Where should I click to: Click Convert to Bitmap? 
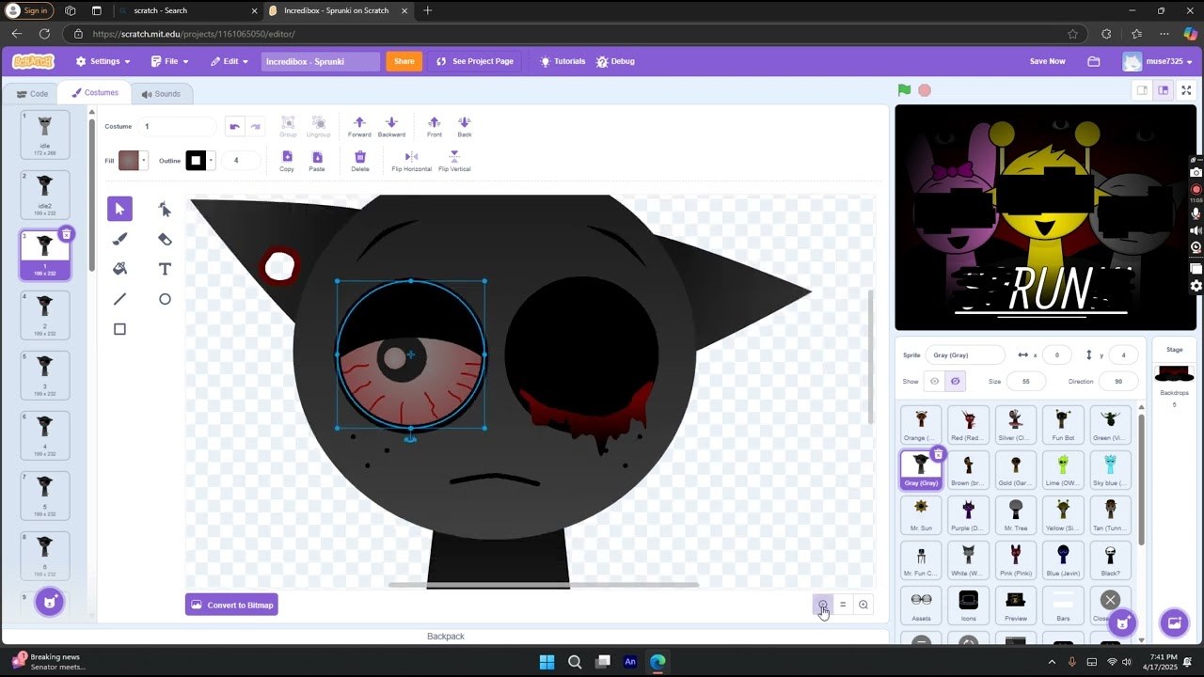click(x=231, y=605)
